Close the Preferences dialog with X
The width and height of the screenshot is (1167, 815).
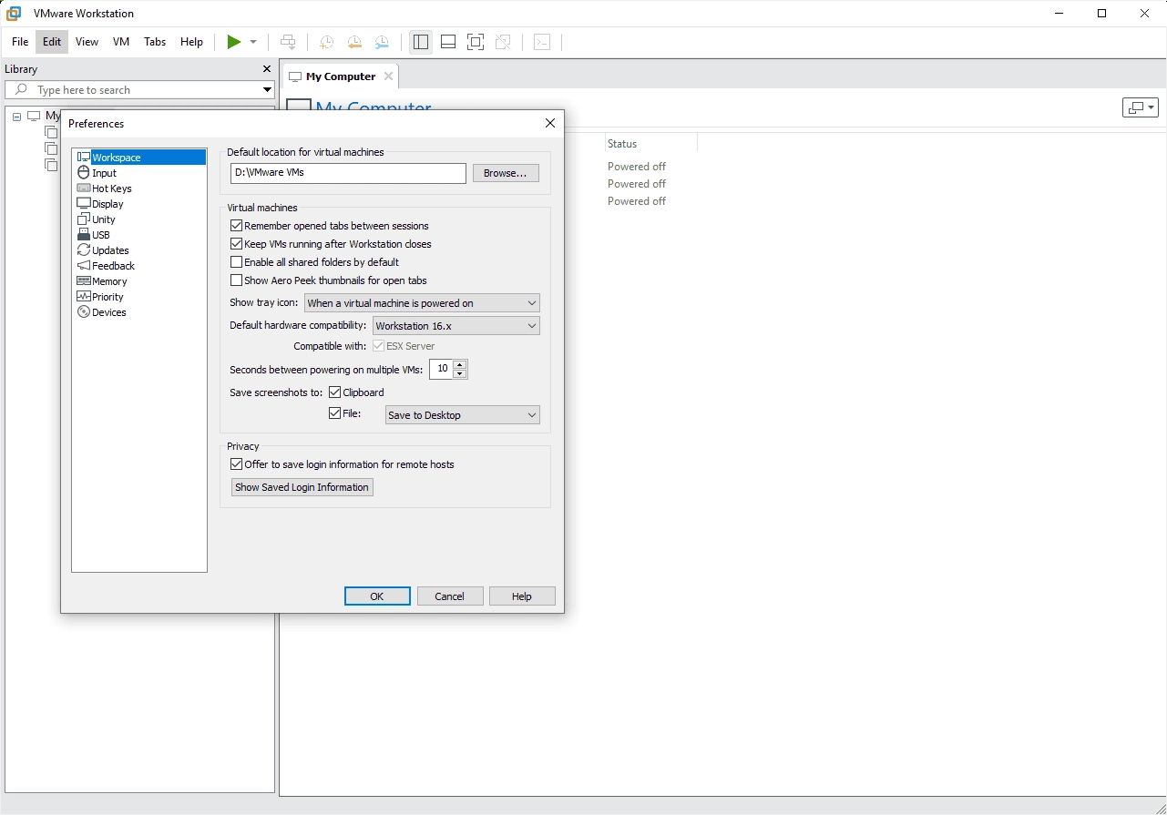tap(549, 123)
